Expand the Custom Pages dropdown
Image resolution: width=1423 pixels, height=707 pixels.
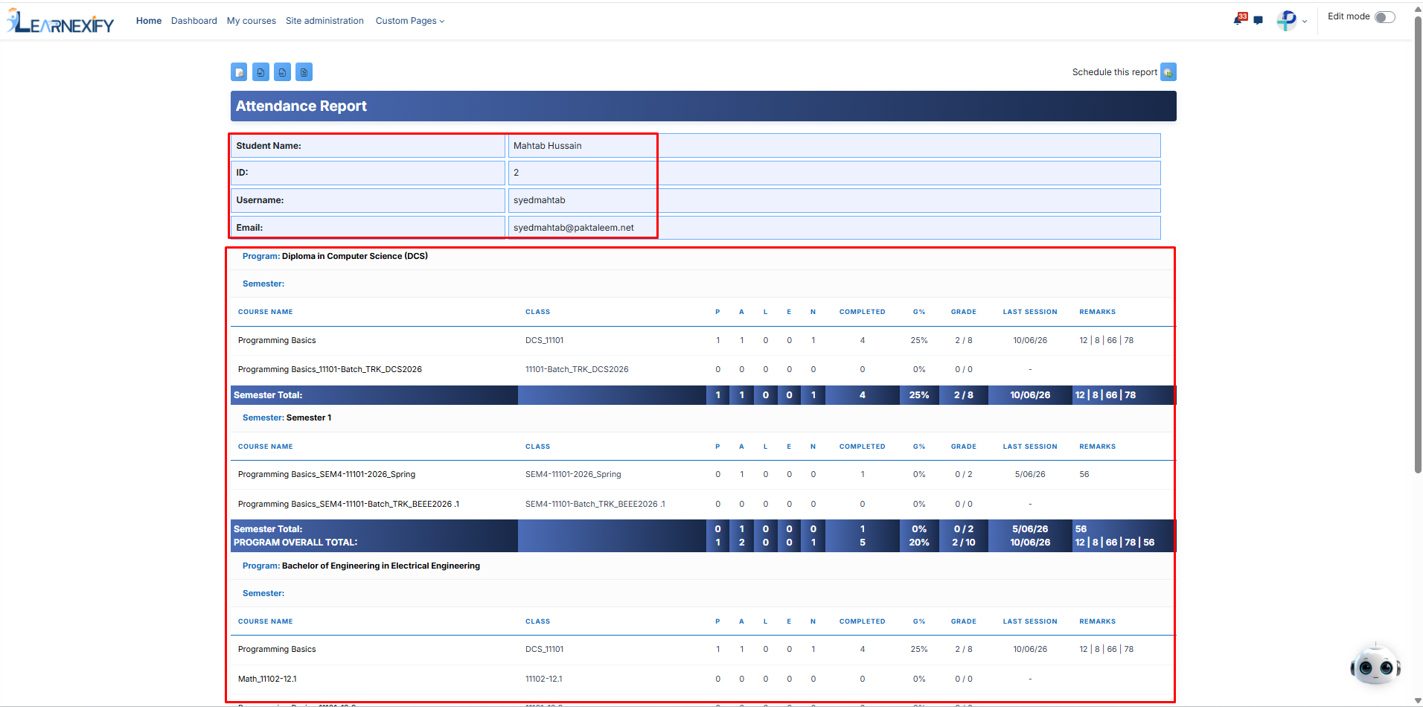(410, 21)
